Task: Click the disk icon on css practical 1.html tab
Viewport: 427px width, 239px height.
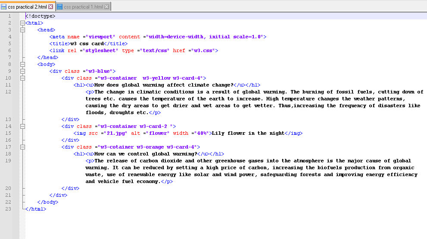Action: [60, 7]
